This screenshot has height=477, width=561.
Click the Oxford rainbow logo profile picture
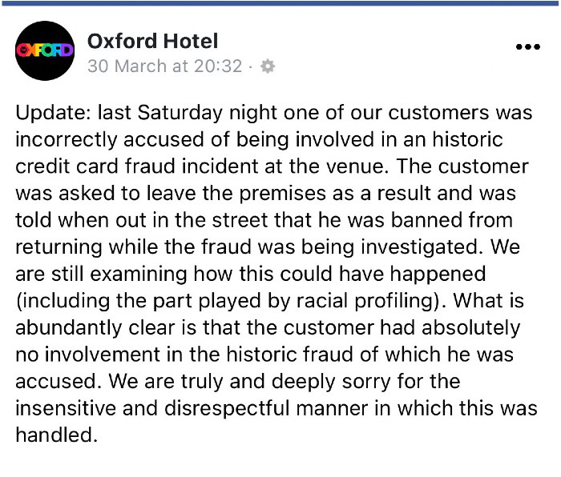click(45, 50)
